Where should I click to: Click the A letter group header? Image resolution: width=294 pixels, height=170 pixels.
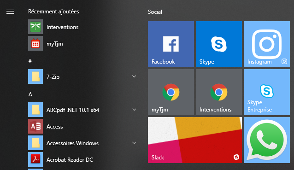(x=30, y=94)
